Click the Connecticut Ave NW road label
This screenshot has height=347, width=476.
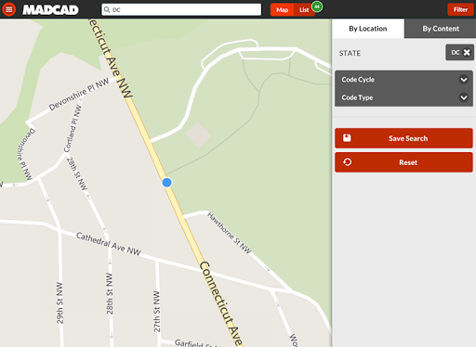pos(111,58)
